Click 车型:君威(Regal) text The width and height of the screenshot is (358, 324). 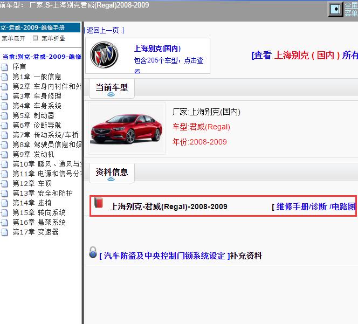coord(201,127)
